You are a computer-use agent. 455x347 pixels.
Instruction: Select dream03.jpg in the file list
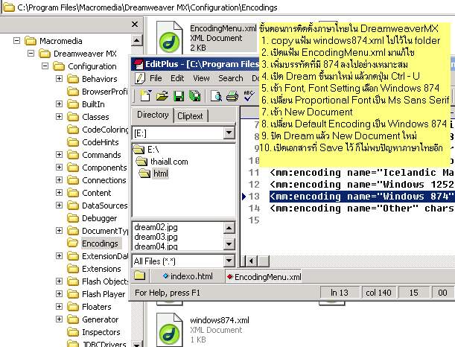[155, 237]
